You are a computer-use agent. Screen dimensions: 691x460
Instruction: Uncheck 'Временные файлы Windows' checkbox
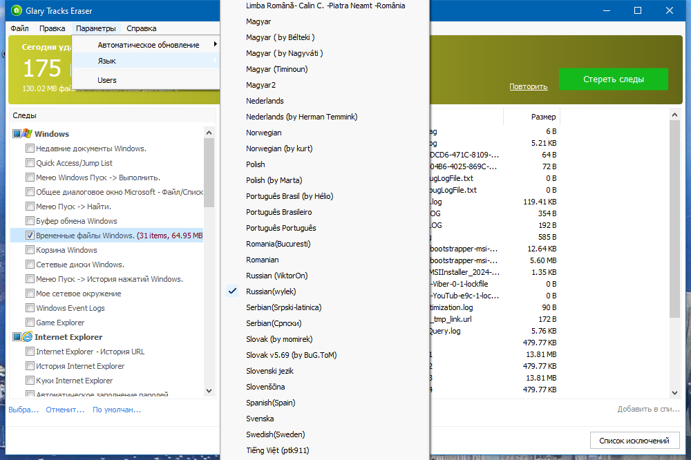[x=30, y=236]
